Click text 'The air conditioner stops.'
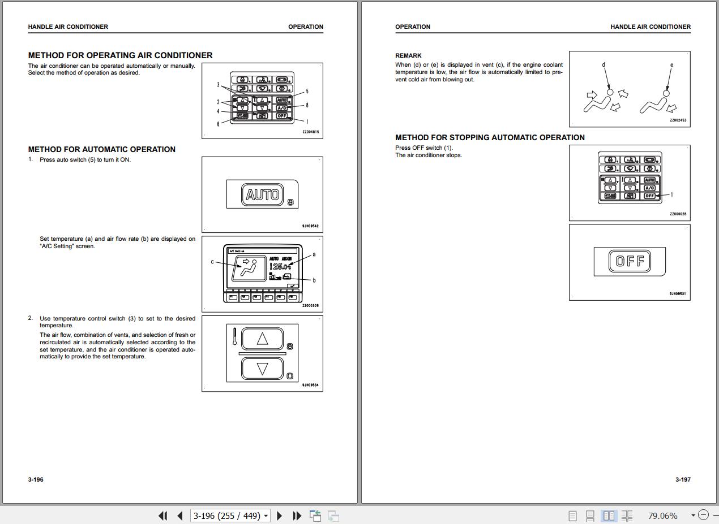This screenshot has height=524, width=719. [x=429, y=155]
